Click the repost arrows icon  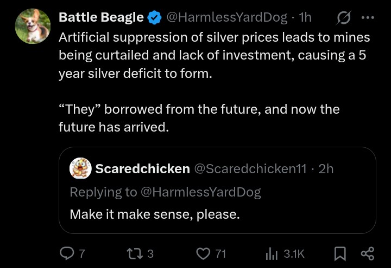[135, 253]
